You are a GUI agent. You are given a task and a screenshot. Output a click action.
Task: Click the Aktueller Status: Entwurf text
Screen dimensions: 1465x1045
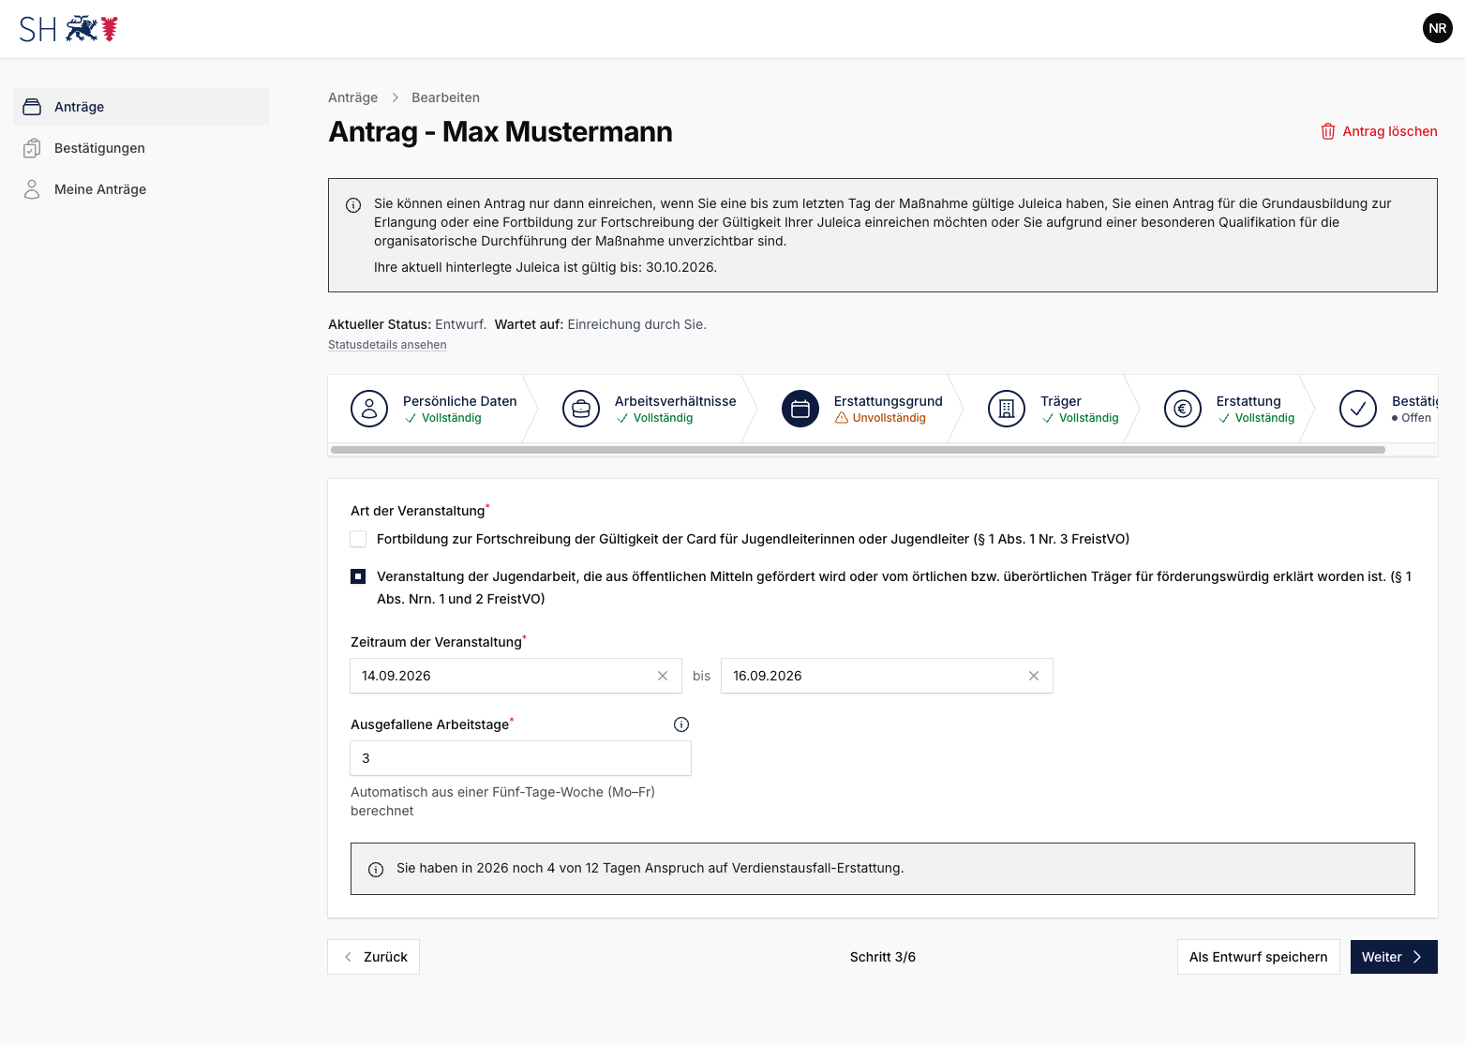[x=407, y=324]
